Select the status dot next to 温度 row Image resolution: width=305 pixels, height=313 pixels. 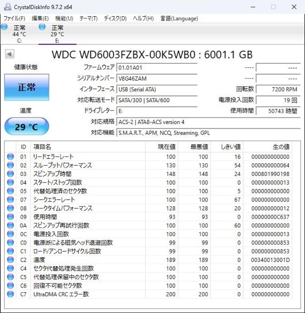(x=10, y=260)
